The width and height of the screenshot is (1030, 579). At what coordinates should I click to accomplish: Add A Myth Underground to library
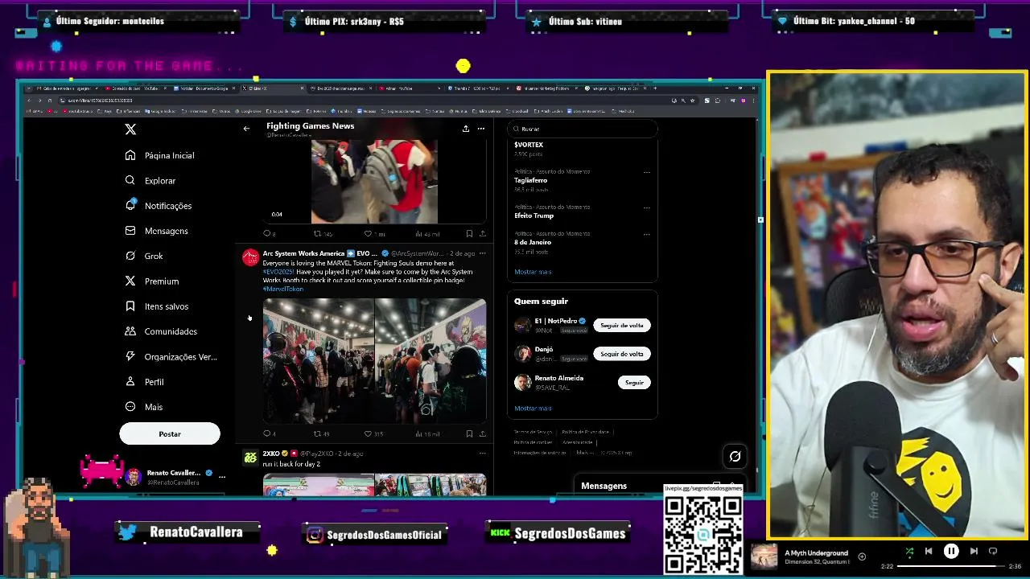(862, 556)
